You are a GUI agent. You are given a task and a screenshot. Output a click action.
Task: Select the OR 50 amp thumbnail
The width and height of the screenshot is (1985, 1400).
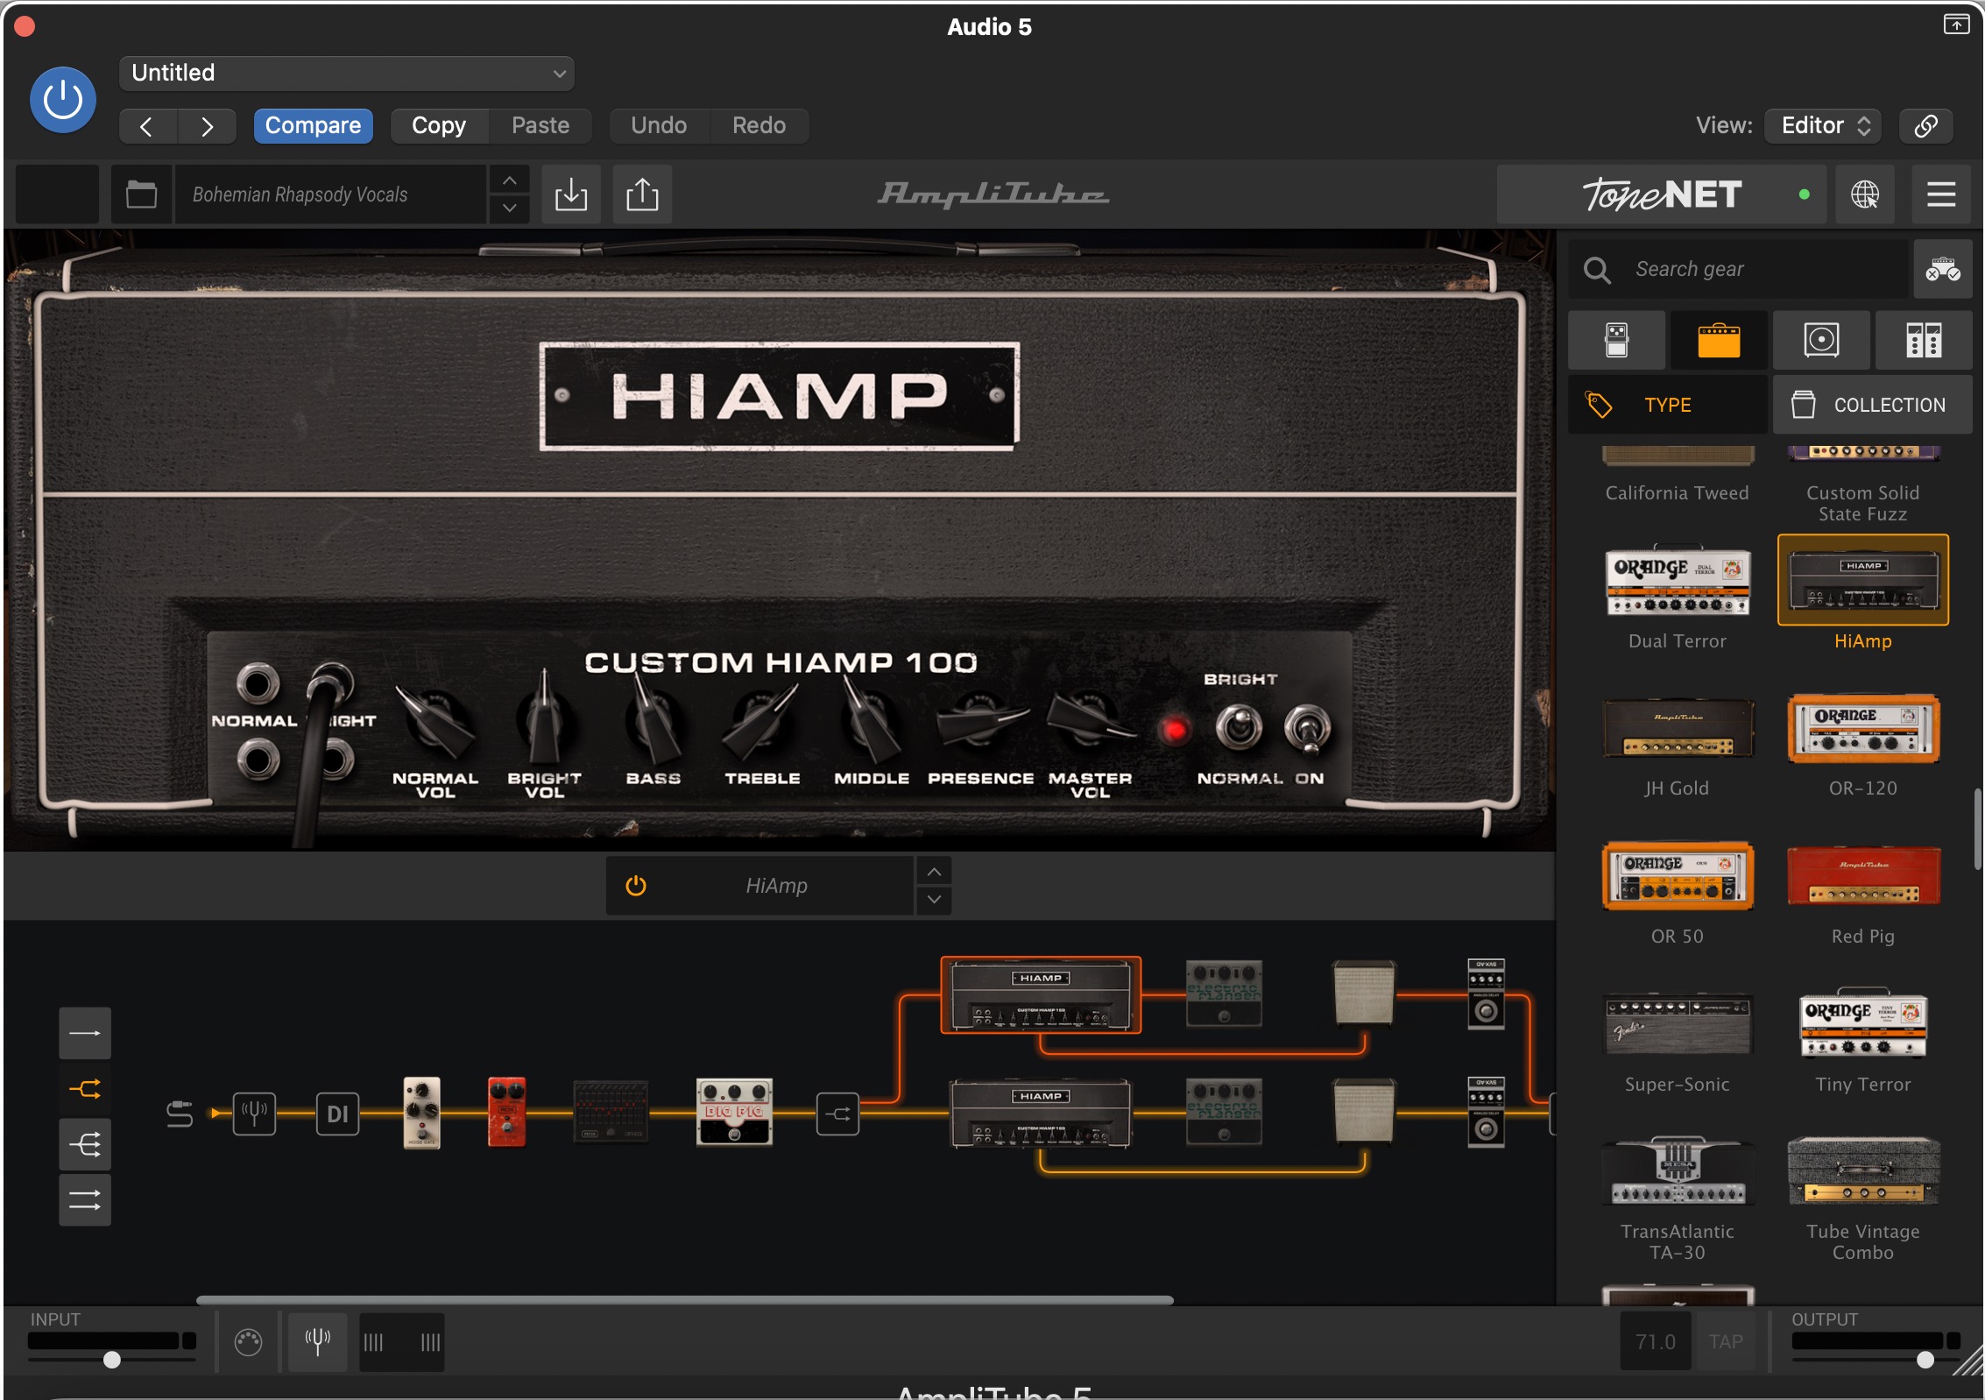[1678, 877]
